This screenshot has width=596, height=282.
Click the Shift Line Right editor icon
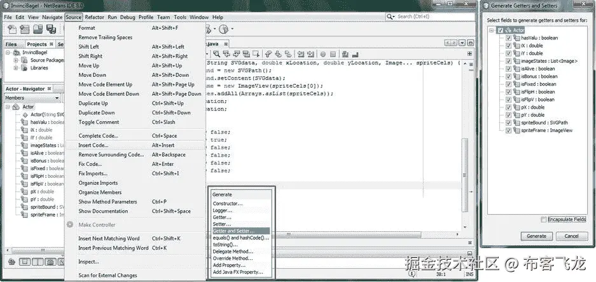(310, 54)
